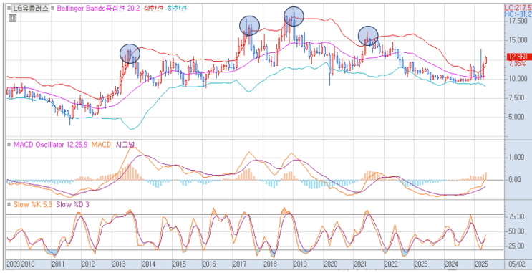Click the 2023 year label on time axis

pyautogui.click(x=421, y=264)
